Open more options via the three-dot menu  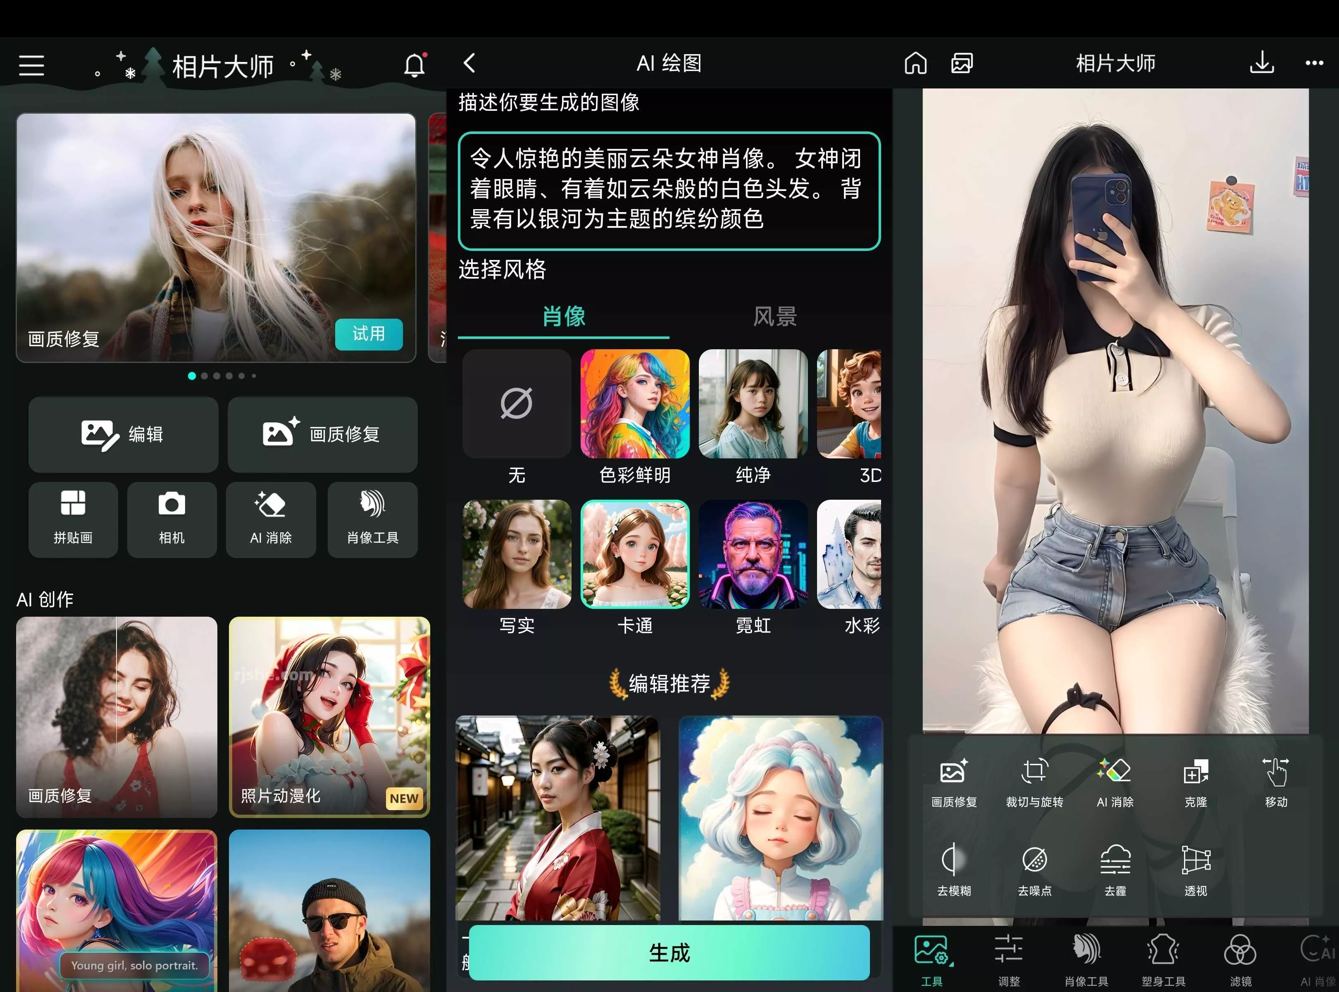click(1314, 63)
